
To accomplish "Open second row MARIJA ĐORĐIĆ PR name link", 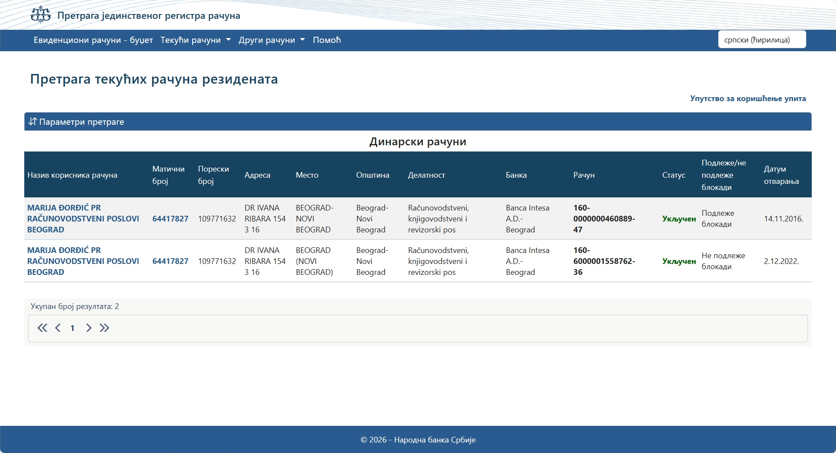I will pos(83,261).
